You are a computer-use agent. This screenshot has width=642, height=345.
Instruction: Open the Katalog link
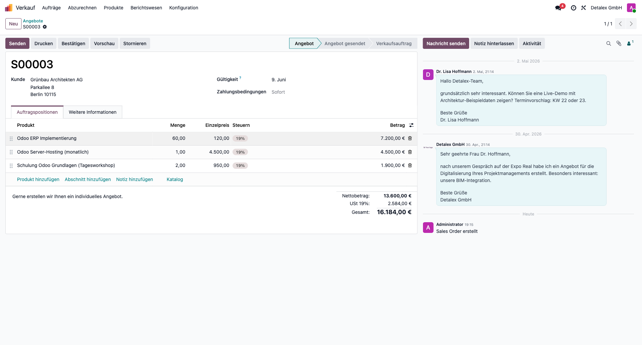tap(175, 179)
